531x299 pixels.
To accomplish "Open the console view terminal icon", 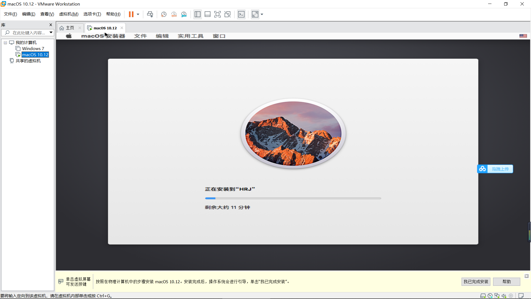I will click(x=241, y=14).
